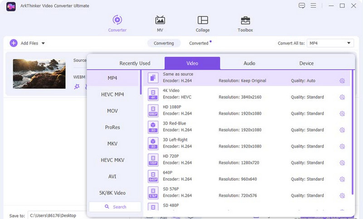Click 'Resolution: 720x576' text
Screen dimensions: 363x219
point(237,195)
